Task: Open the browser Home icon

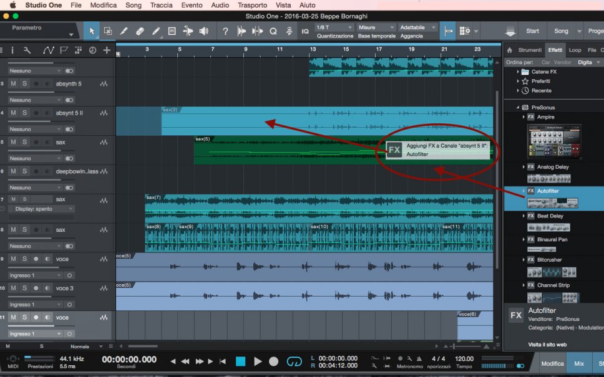Action: [509, 50]
